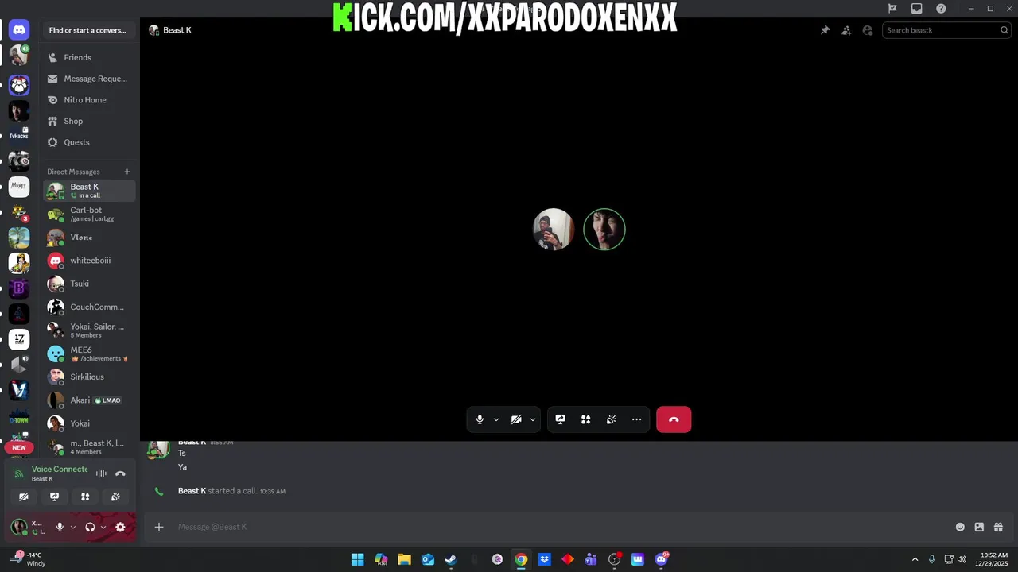Open Yokai direct message
This screenshot has height=572, width=1018.
click(89, 423)
